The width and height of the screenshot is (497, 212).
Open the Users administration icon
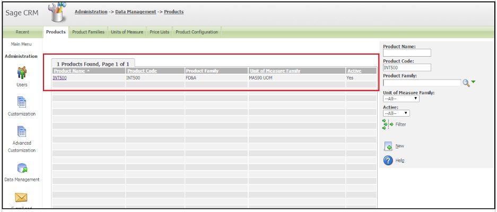pos(22,73)
